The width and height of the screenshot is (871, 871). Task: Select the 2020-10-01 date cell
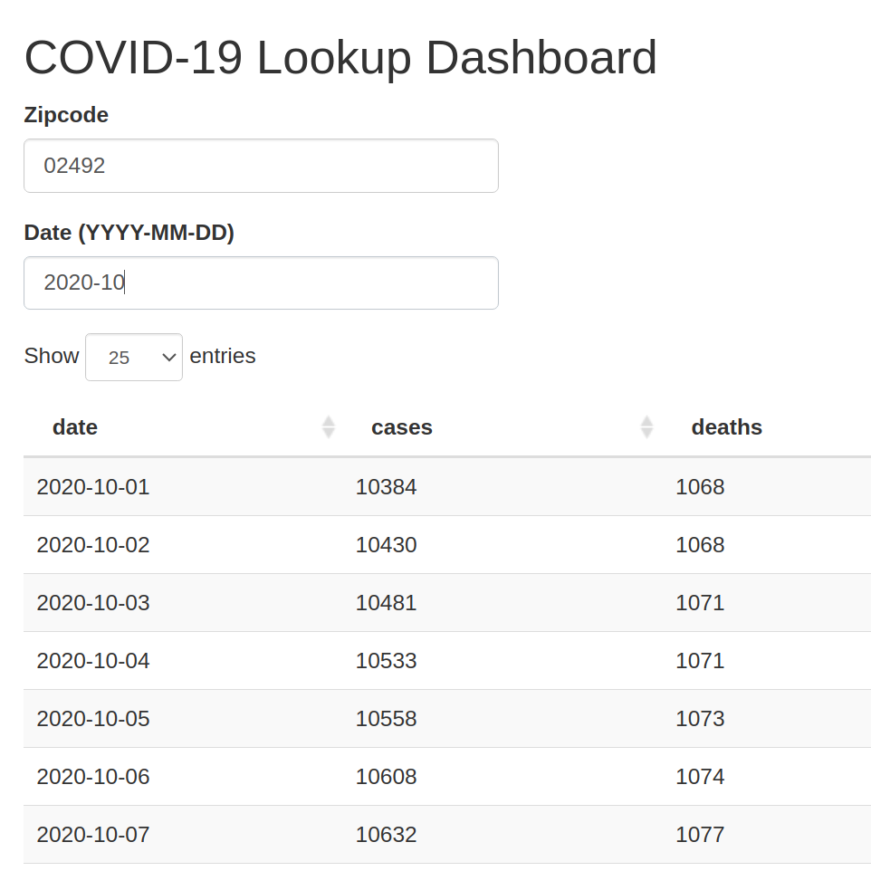[x=93, y=487]
